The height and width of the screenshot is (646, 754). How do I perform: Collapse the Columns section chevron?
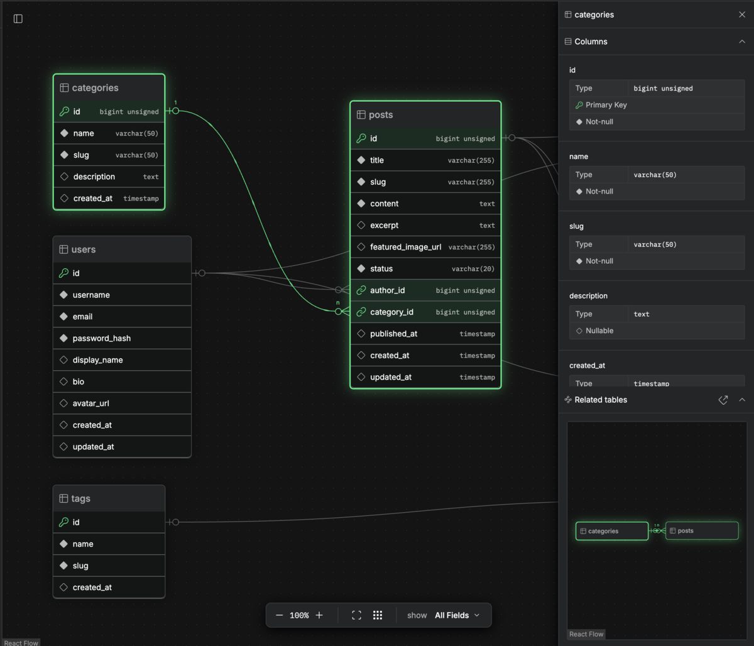point(742,41)
